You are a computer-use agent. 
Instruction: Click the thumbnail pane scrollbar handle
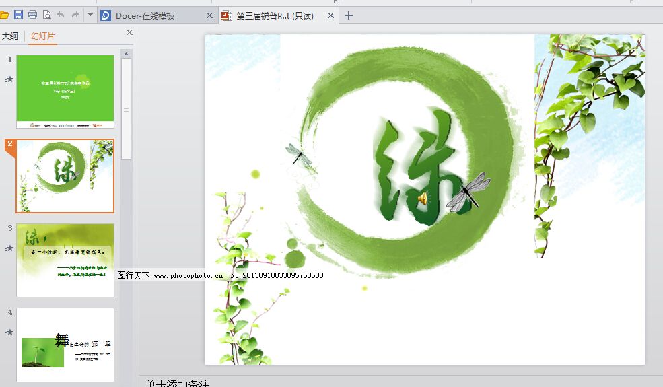[x=126, y=109]
